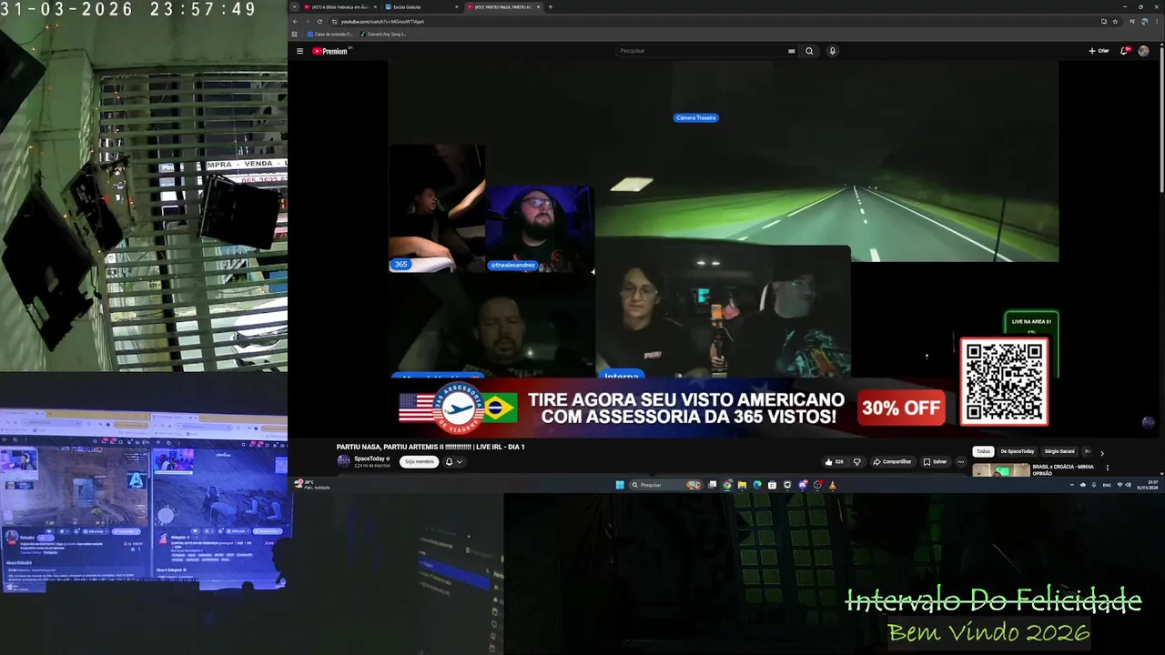The image size is (1165, 655).
Task: Open Convert Any Song bookmark
Action: 383,34
